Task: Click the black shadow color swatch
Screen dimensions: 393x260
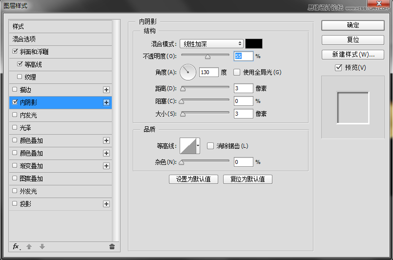Action: (254, 43)
